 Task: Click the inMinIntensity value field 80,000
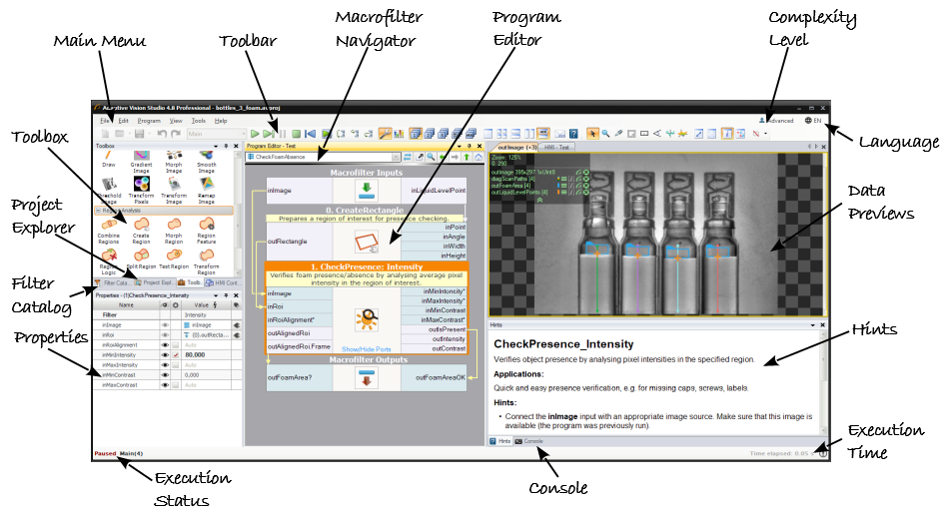point(195,354)
